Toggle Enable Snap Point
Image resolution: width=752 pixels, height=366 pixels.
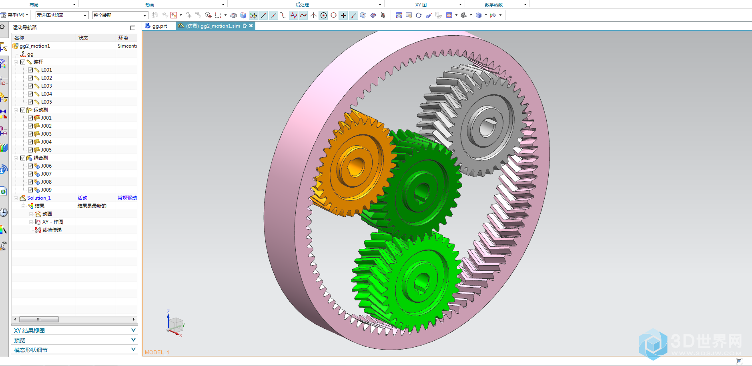click(253, 15)
